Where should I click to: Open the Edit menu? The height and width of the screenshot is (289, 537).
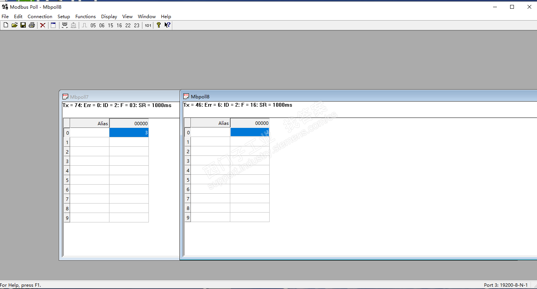click(x=18, y=17)
